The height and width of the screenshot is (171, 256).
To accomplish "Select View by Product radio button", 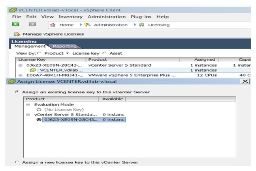I will [39, 53].
